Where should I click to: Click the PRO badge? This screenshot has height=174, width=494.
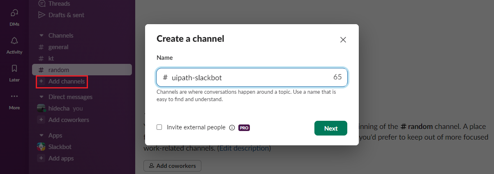coord(244,128)
